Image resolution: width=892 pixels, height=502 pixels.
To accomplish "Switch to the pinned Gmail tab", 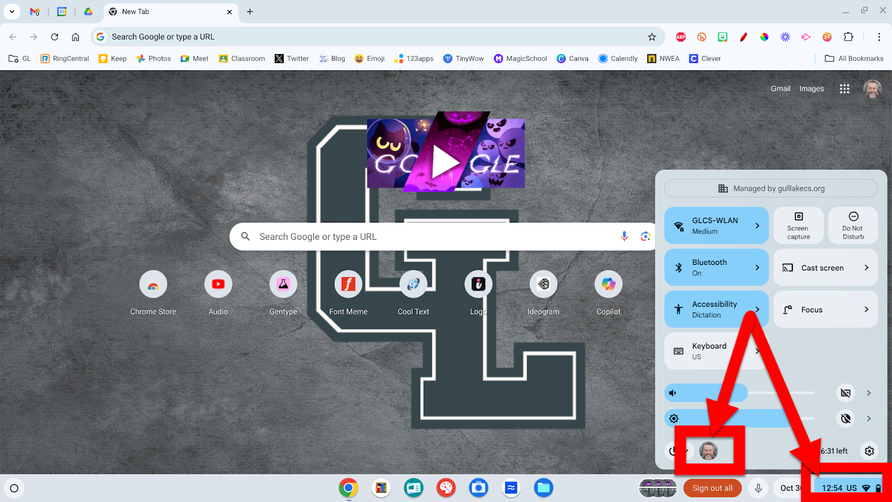I will point(35,12).
